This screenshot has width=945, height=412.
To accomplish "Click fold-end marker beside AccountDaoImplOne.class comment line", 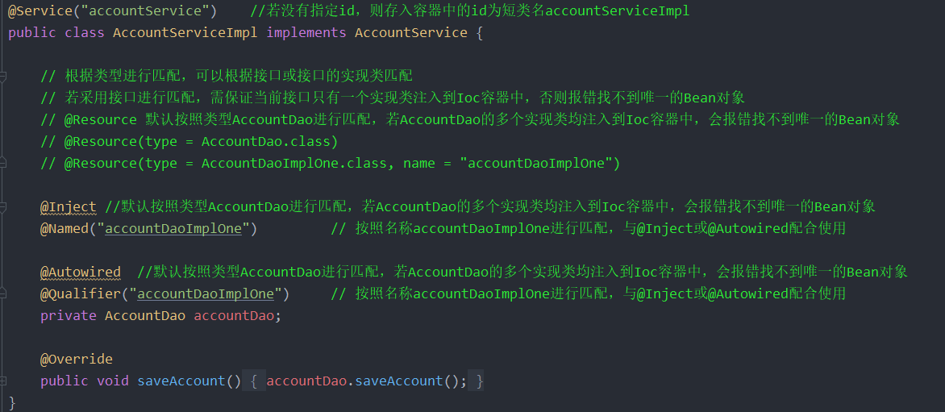I will tap(3, 163).
